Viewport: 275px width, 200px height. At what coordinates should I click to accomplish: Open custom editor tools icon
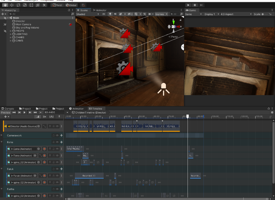(x=44, y=5)
